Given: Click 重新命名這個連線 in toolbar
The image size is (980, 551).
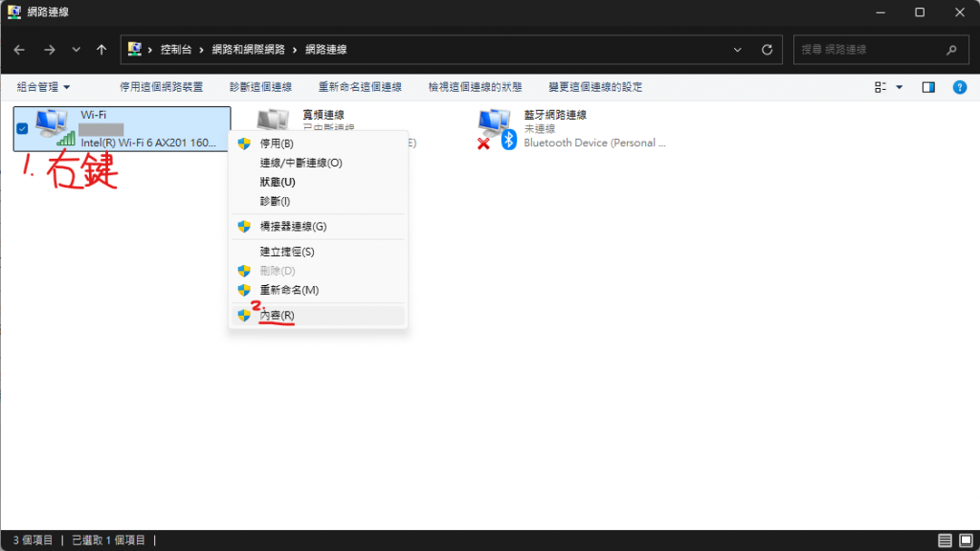Looking at the screenshot, I should [360, 87].
